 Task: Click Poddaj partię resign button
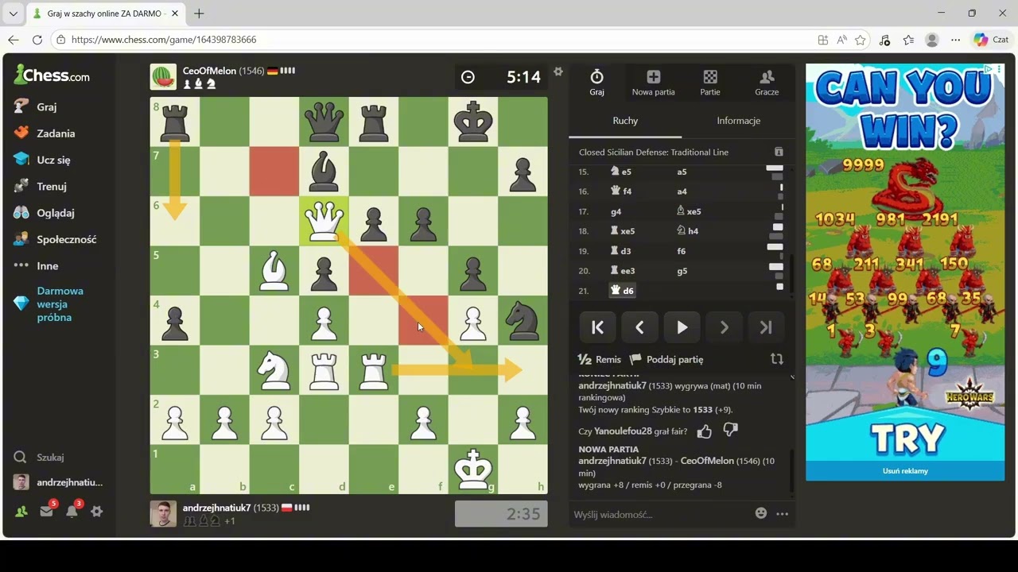pyautogui.click(x=666, y=359)
